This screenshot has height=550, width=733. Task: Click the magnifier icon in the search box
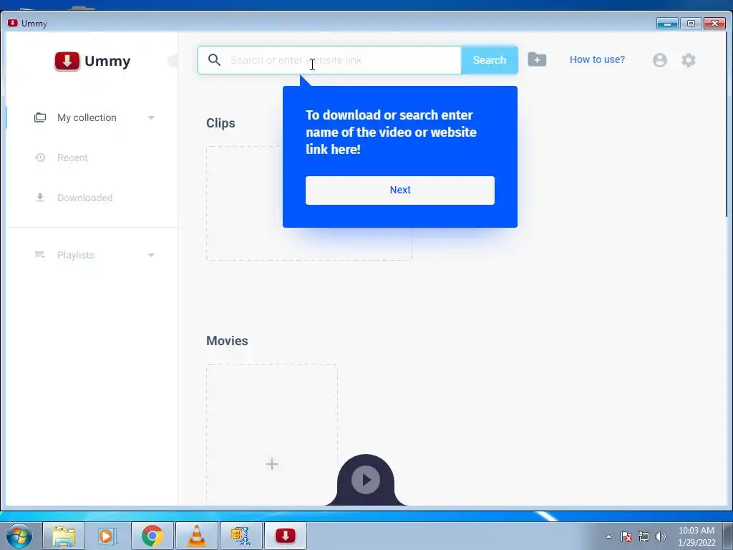pos(214,60)
